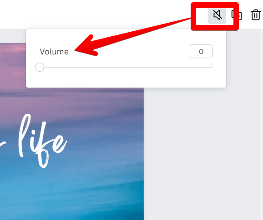Click the muted speaker volume icon
The height and width of the screenshot is (220, 263).
point(217,15)
